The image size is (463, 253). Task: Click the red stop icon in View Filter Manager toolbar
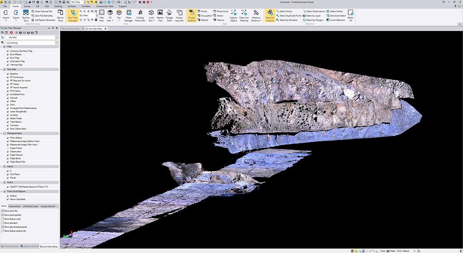coord(11,33)
